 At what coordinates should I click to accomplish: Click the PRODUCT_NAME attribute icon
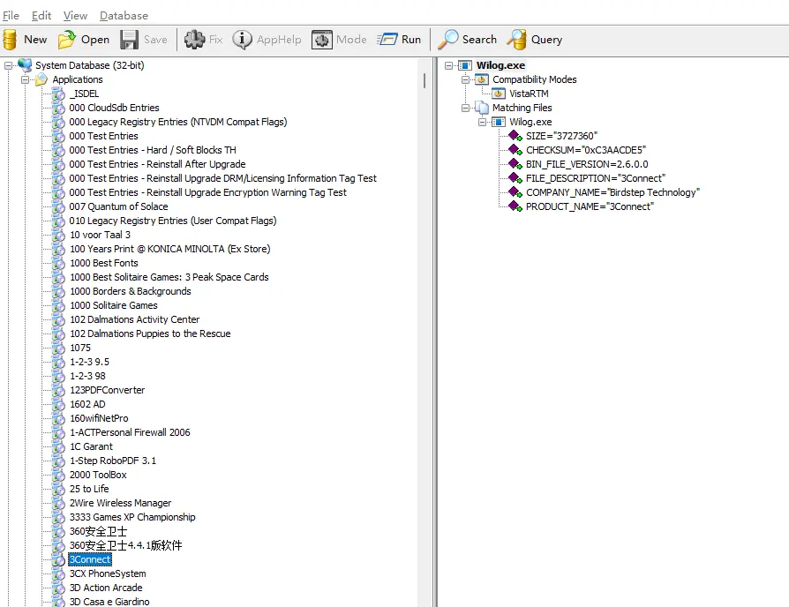tap(515, 206)
